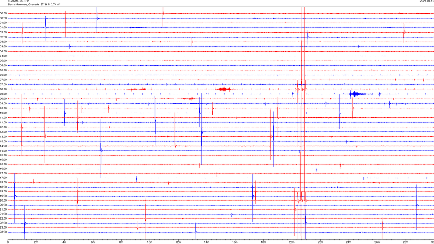Viewport: 434px width, 244px height.
Task: Click the 17:30 hour label
Action: click(4, 178)
